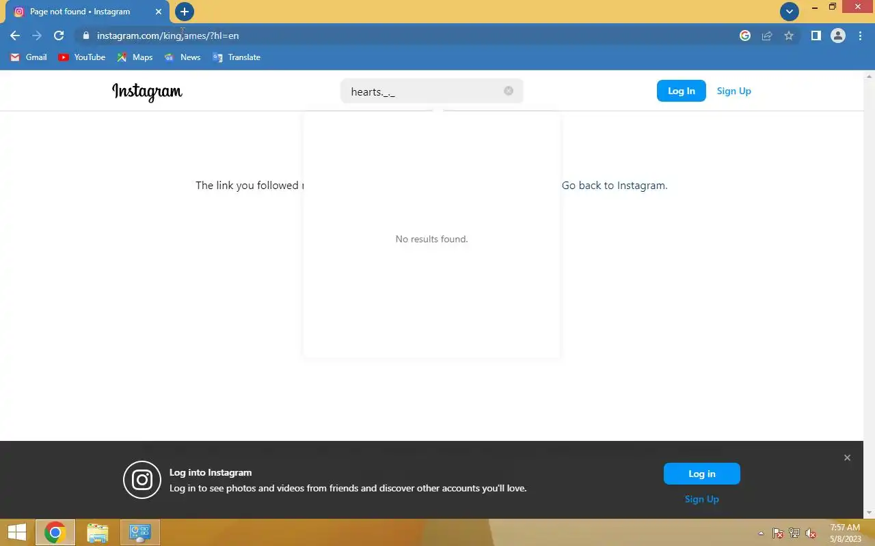
Task: Click the browser forward arrow
Action: [x=37, y=35]
